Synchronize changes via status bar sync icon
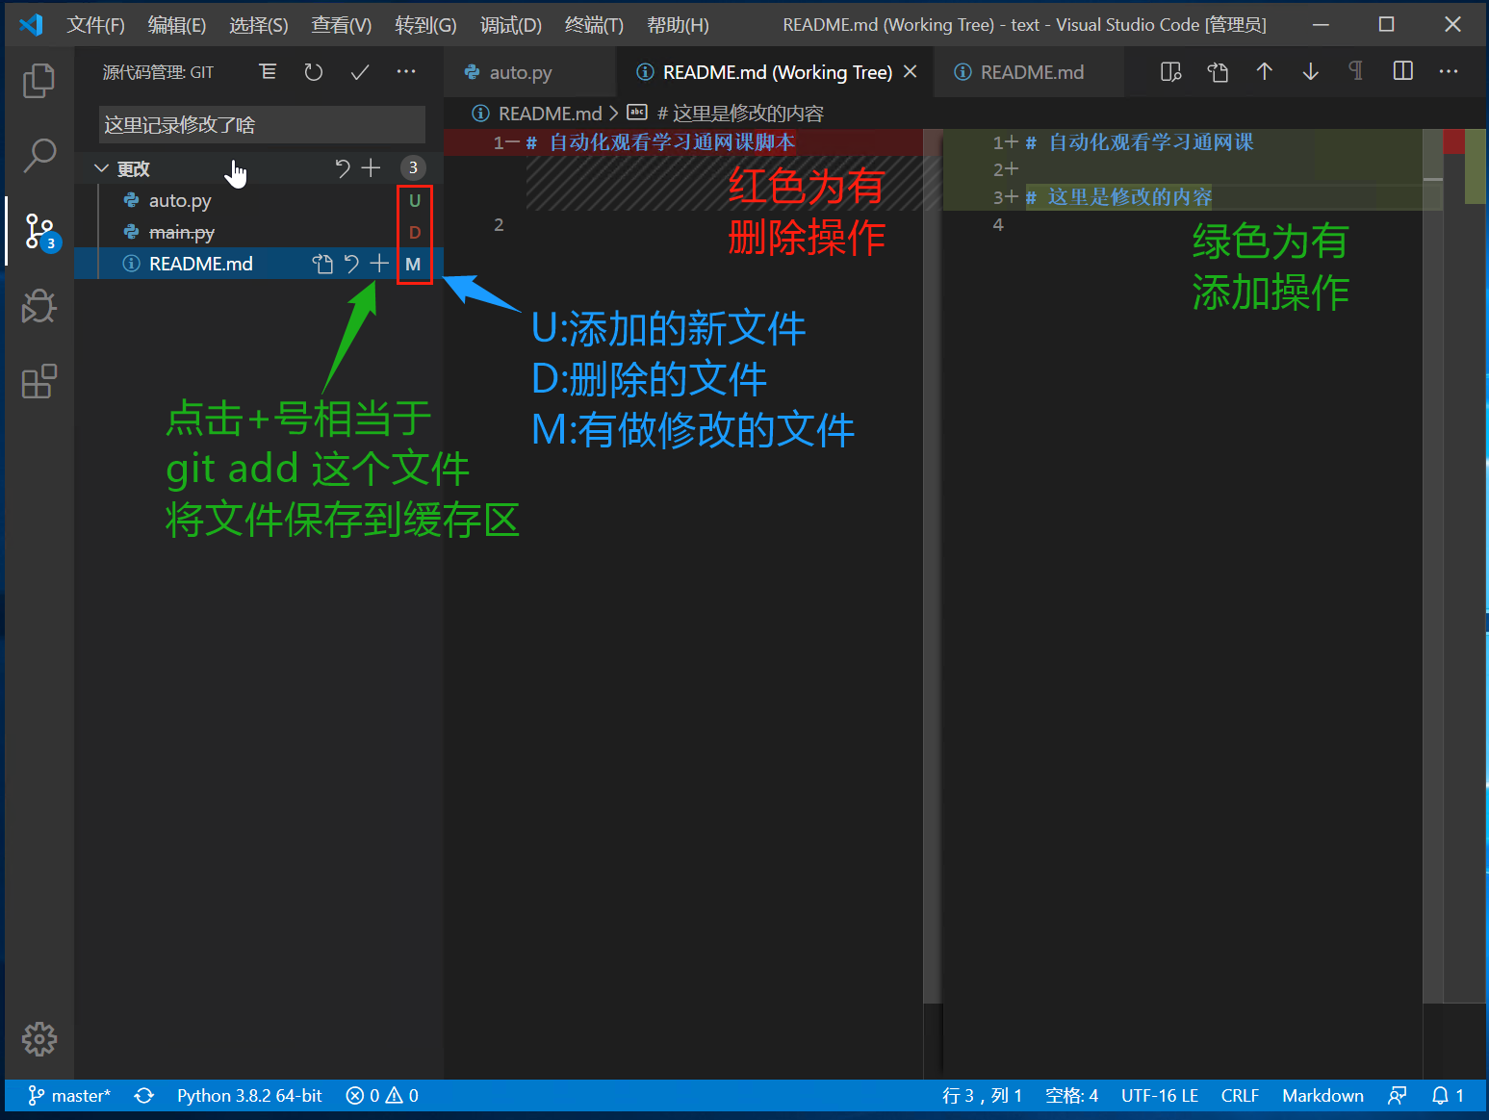Image resolution: width=1489 pixels, height=1120 pixels. [x=143, y=1095]
